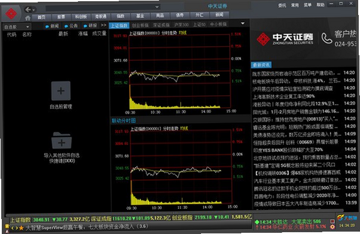The height and width of the screenshot is (234, 360).
Task: Go back with the left arrow icon
Action: (x=28, y=10)
